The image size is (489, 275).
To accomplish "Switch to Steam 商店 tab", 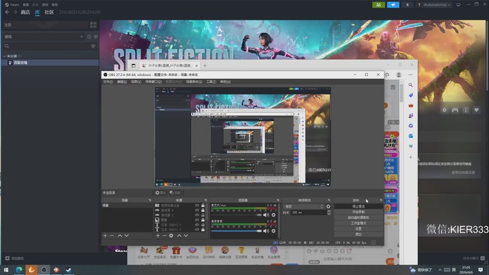I will tap(25, 12).
